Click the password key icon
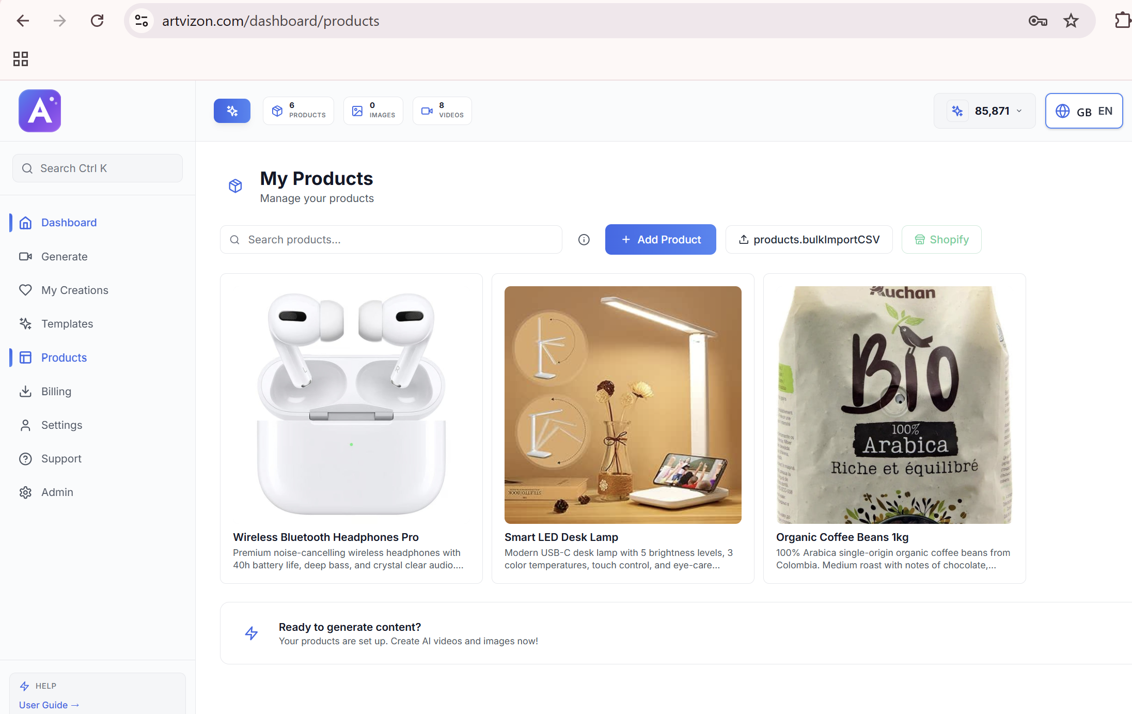Image resolution: width=1132 pixels, height=714 pixels. (1037, 21)
